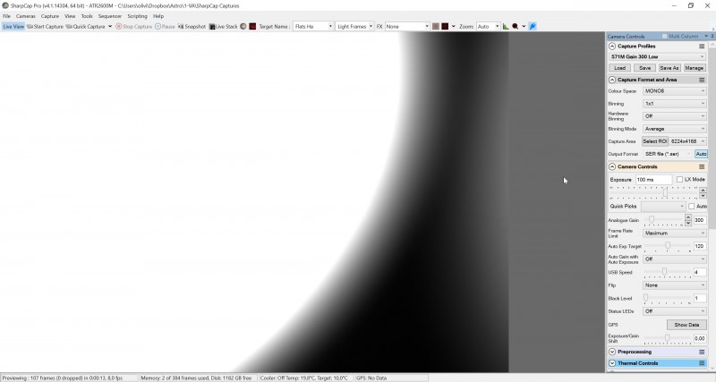Collapse the Capture Format and Area section
Viewport: 716px width, 382px height.
tap(612, 80)
